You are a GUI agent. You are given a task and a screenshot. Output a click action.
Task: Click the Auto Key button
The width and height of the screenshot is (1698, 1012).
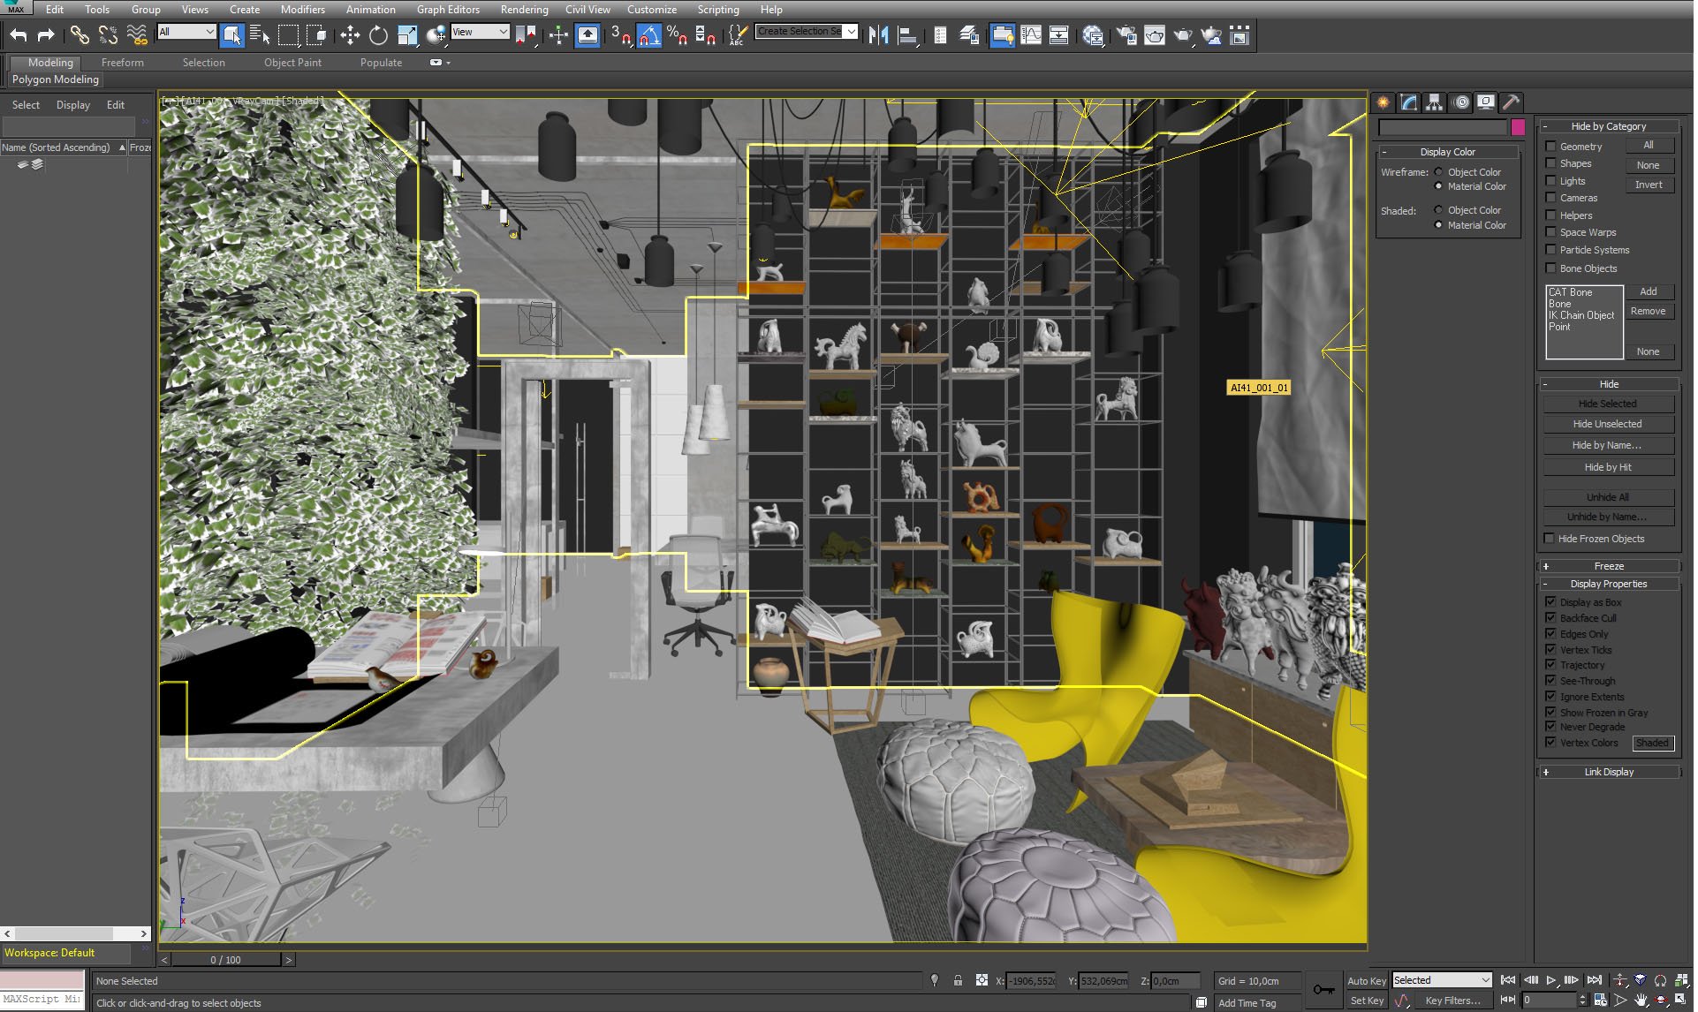[x=1367, y=981]
